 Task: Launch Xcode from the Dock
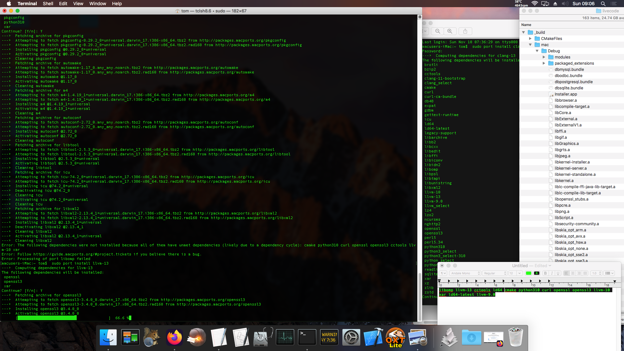coord(373,337)
